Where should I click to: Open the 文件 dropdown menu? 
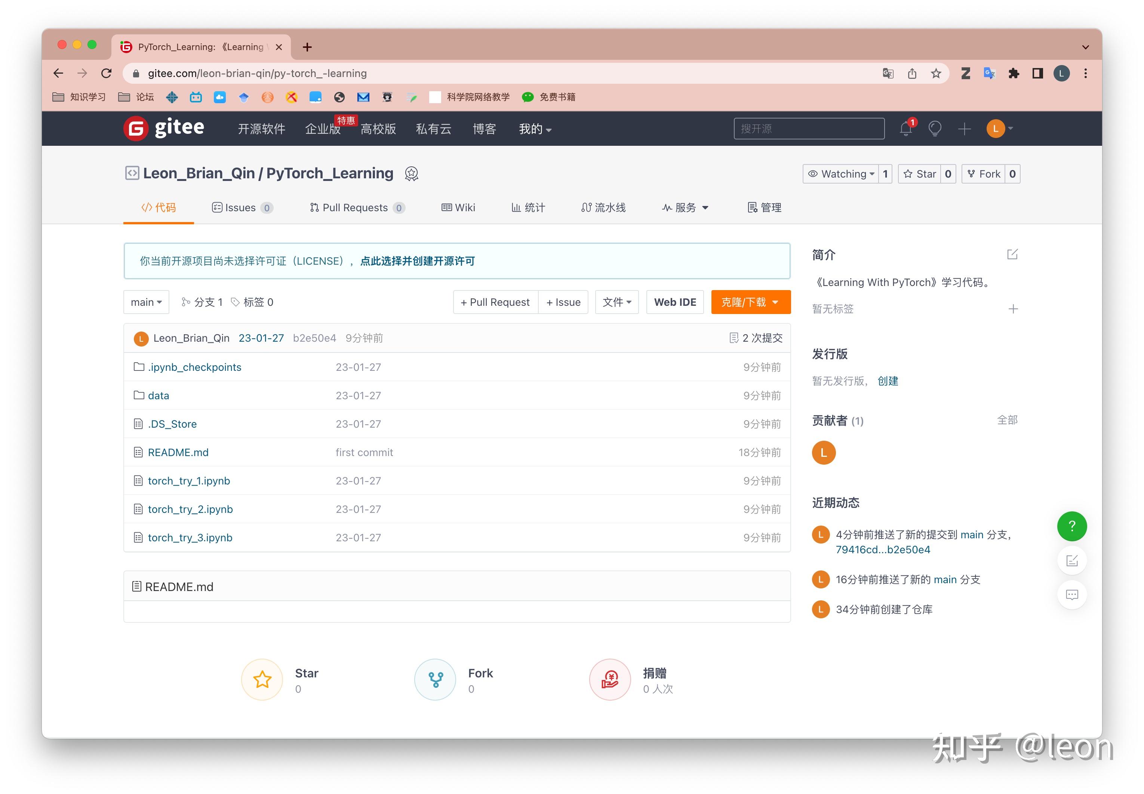pos(616,302)
